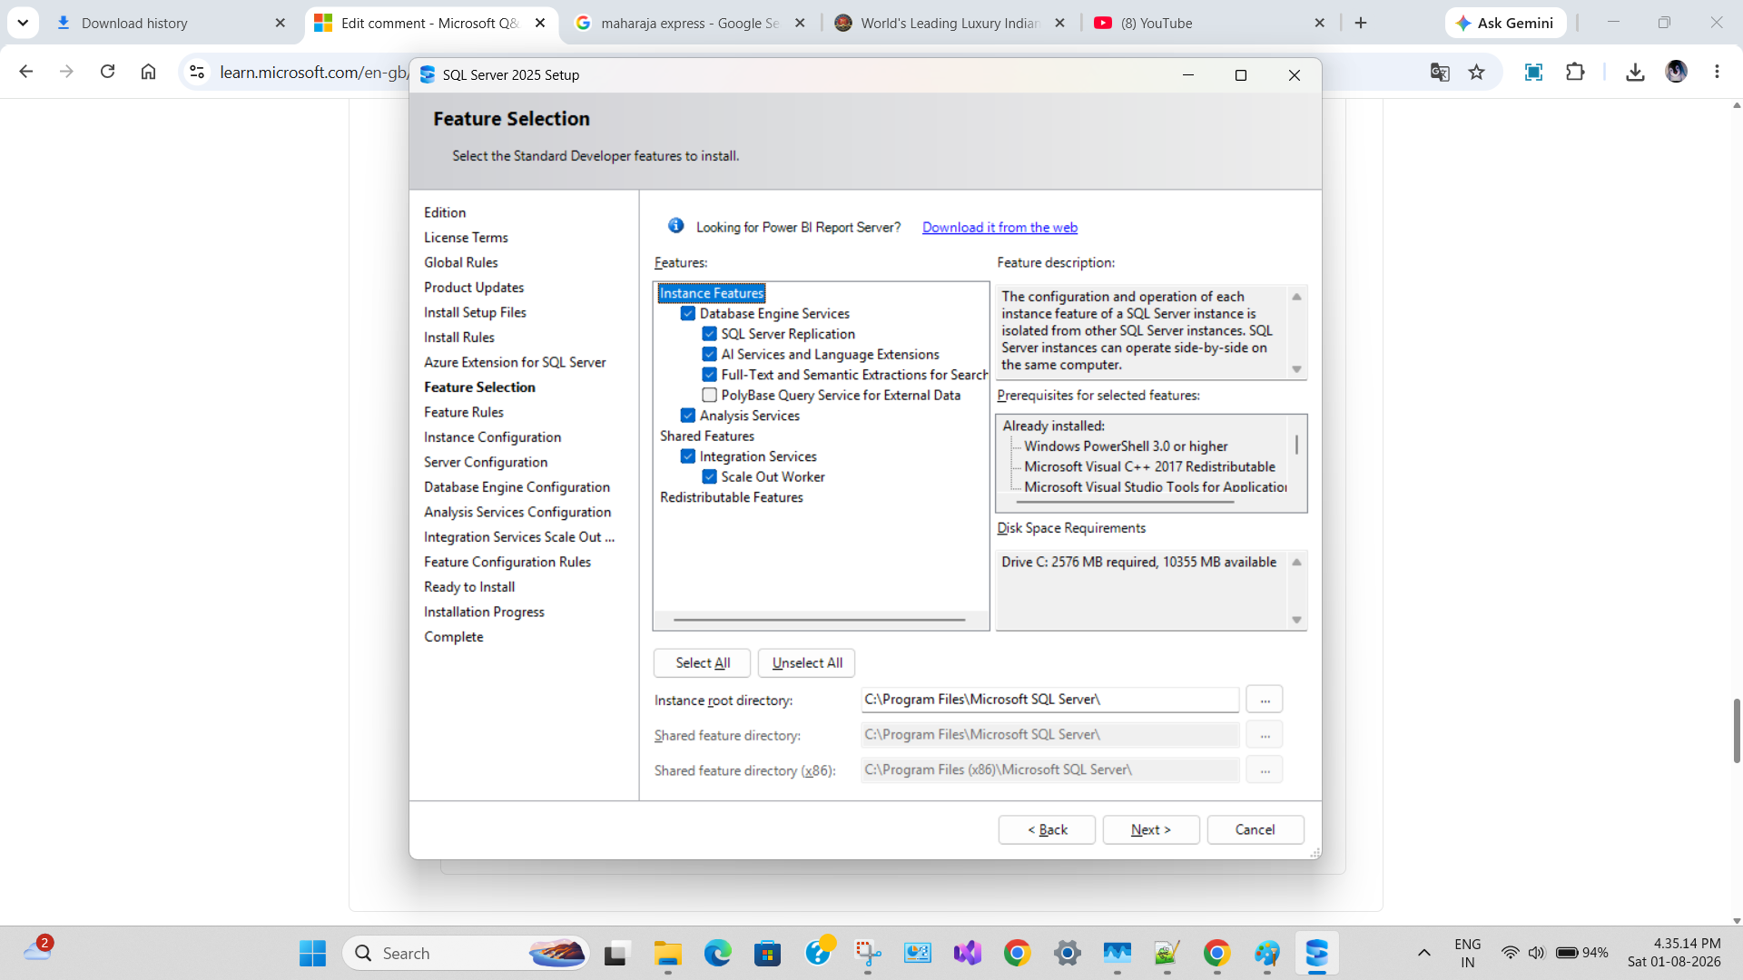Viewport: 1743px width, 980px height.
Task: Launch Microsoft Edge from the taskbar
Action: (x=717, y=954)
